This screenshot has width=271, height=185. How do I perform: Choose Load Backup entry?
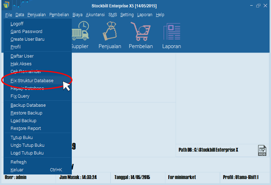[38, 121]
